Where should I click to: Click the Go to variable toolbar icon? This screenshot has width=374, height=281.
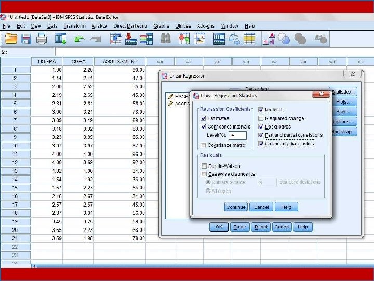pos(131,39)
